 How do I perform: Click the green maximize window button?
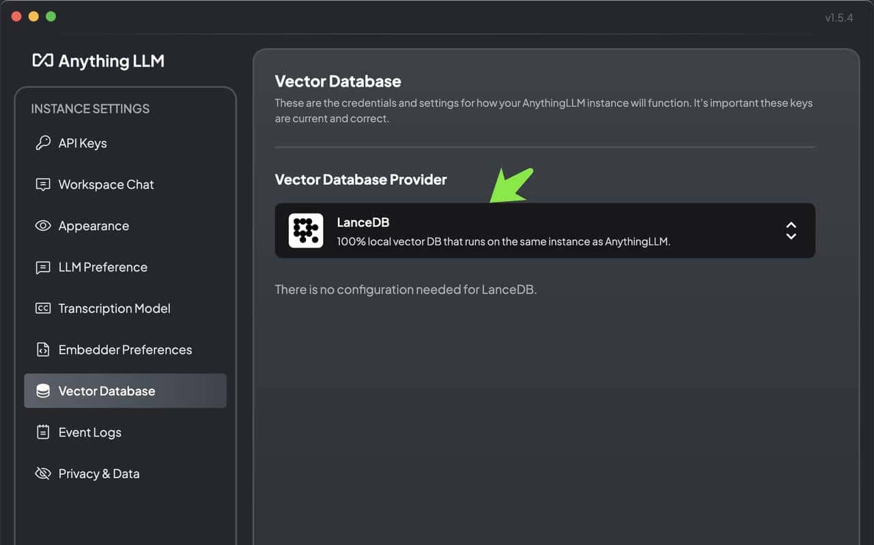51,16
